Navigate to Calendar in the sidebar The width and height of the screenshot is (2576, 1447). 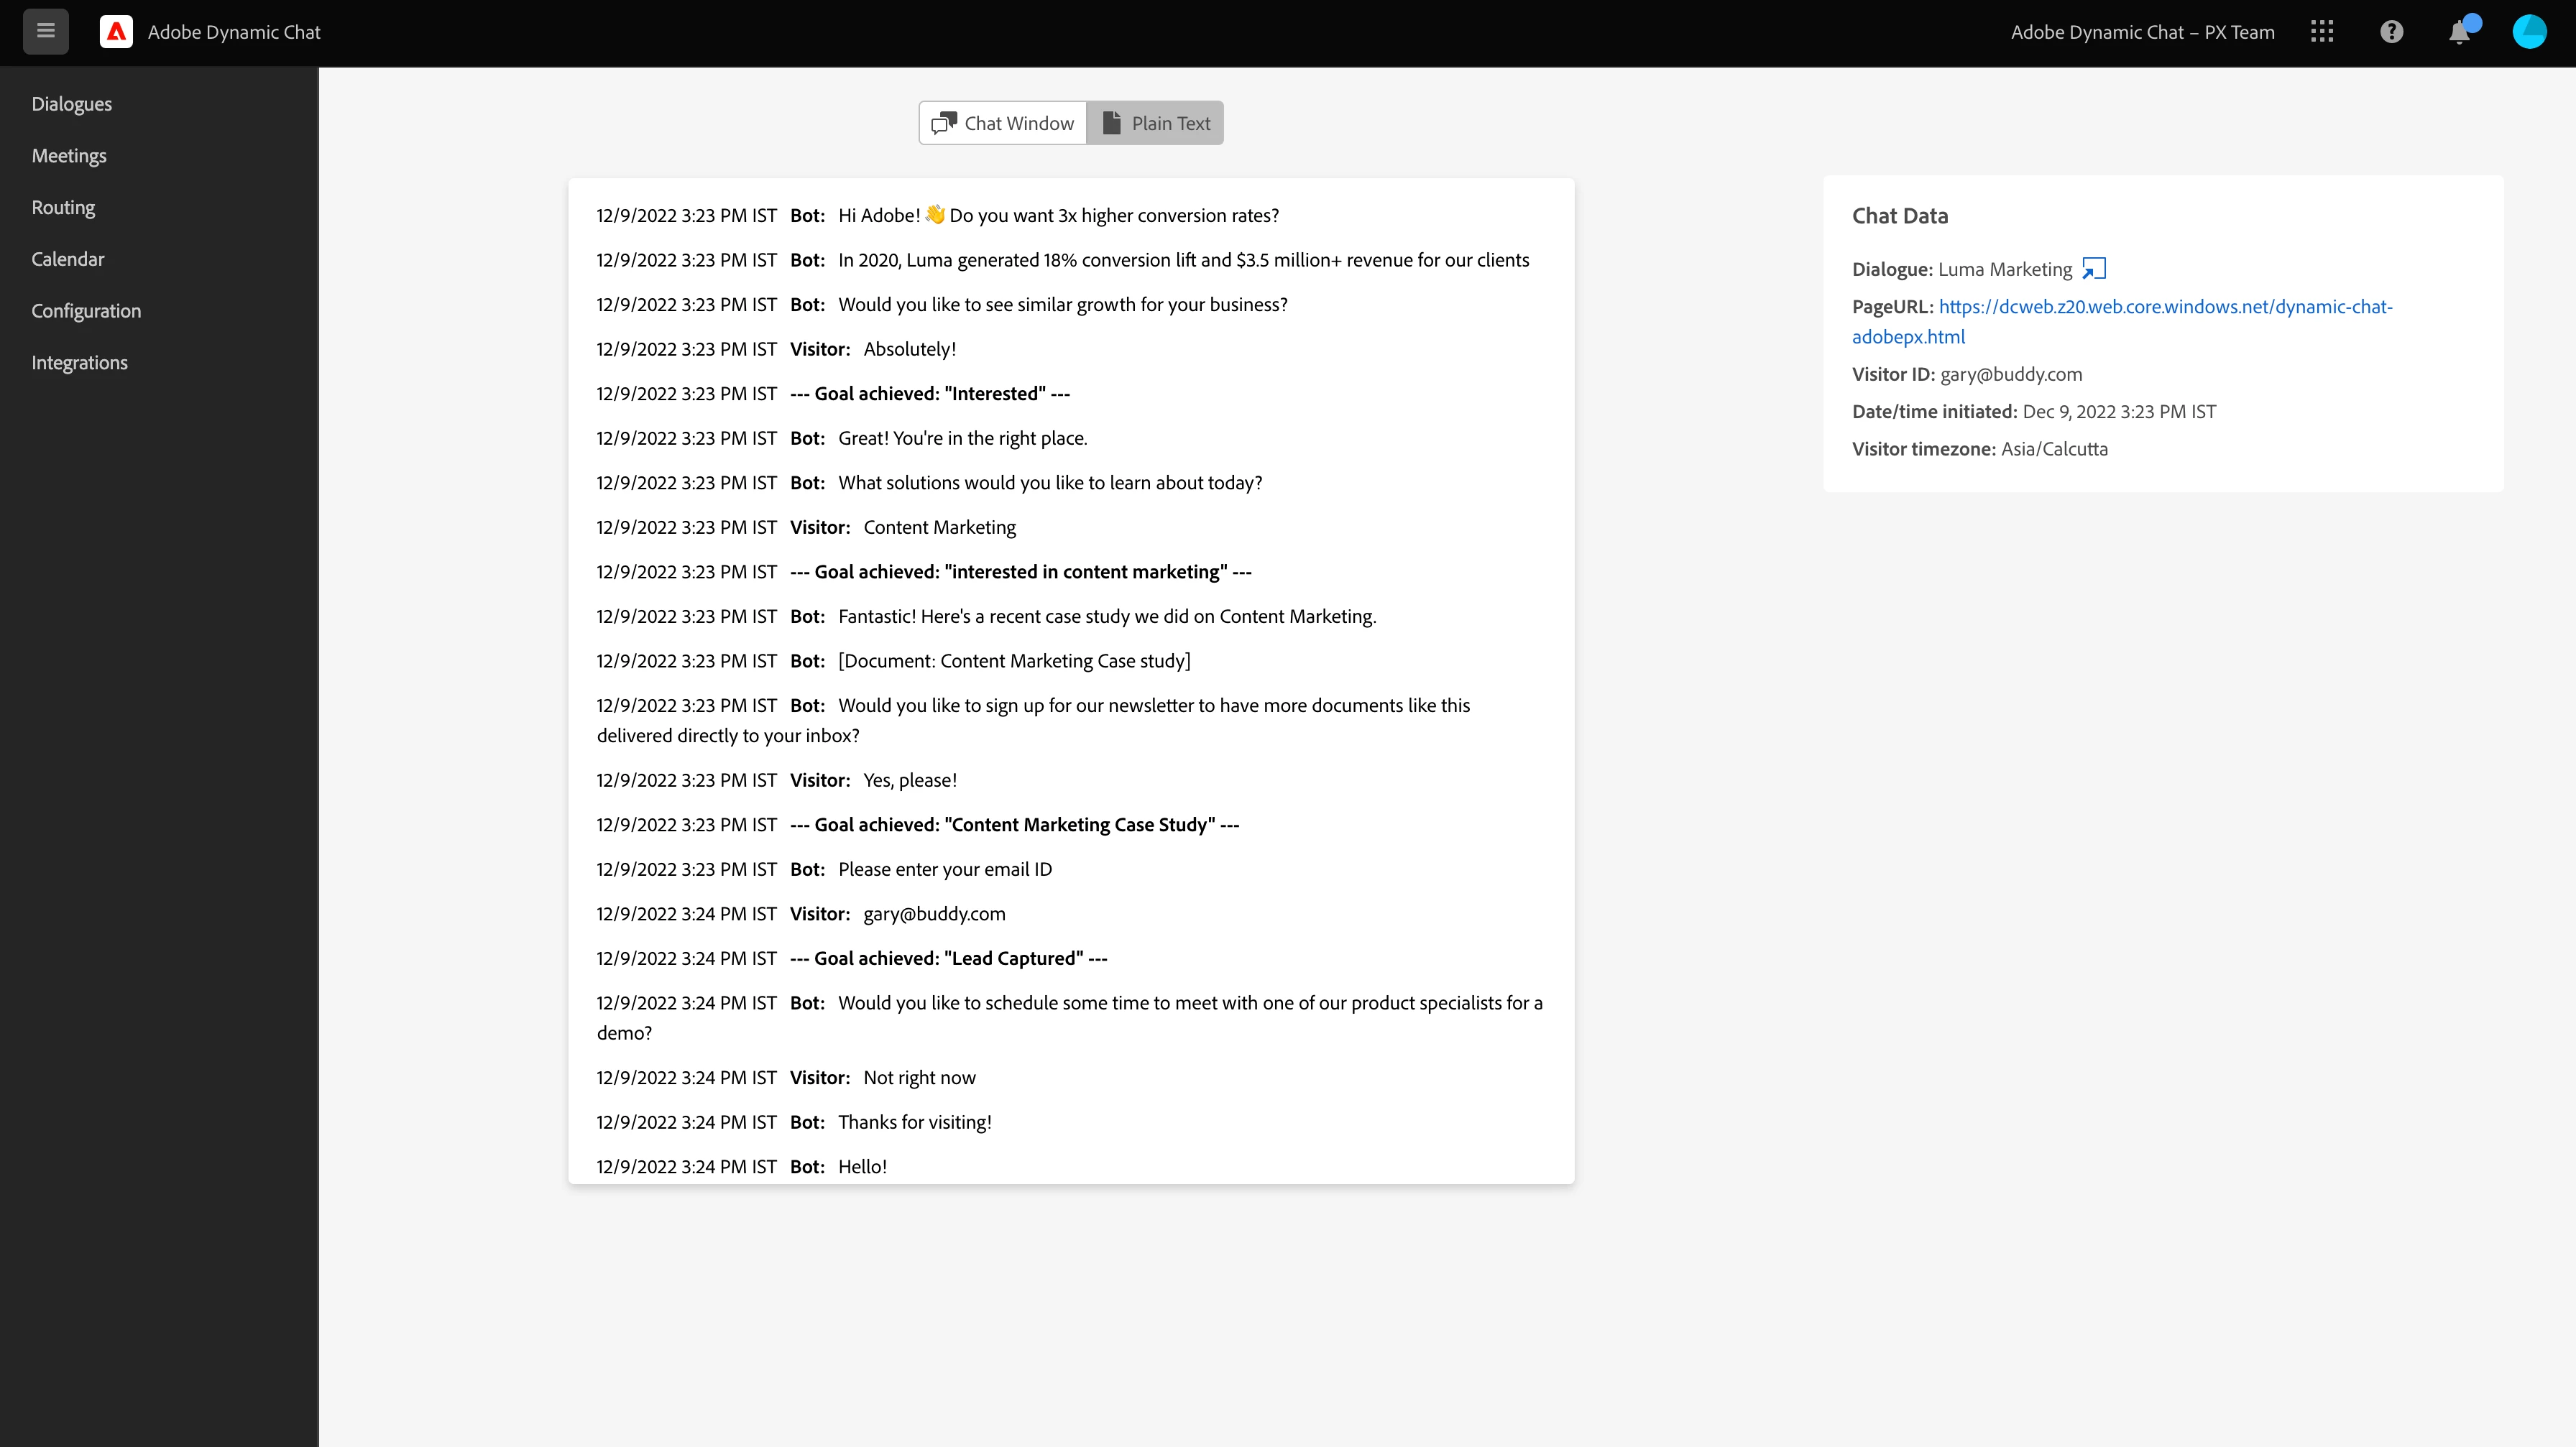pyautogui.click(x=67, y=259)
